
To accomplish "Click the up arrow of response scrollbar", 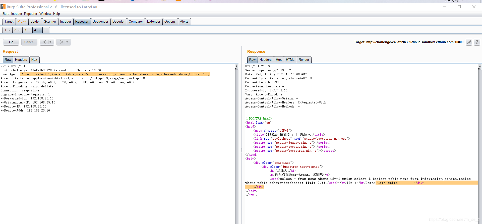I will pyautogui.click(x=480, y=66).
